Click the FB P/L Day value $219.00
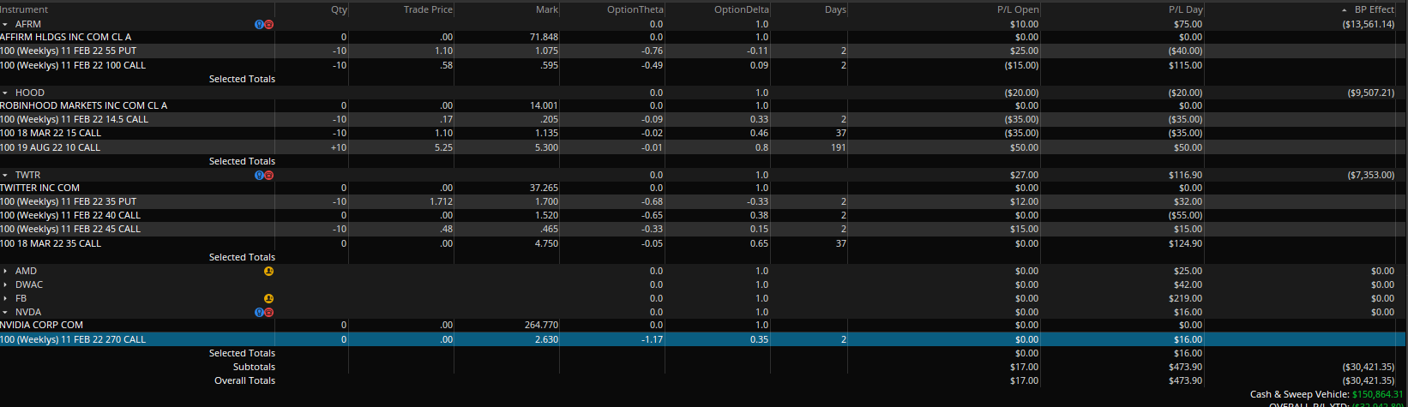1408x407 pixels. pos(1187,298)
